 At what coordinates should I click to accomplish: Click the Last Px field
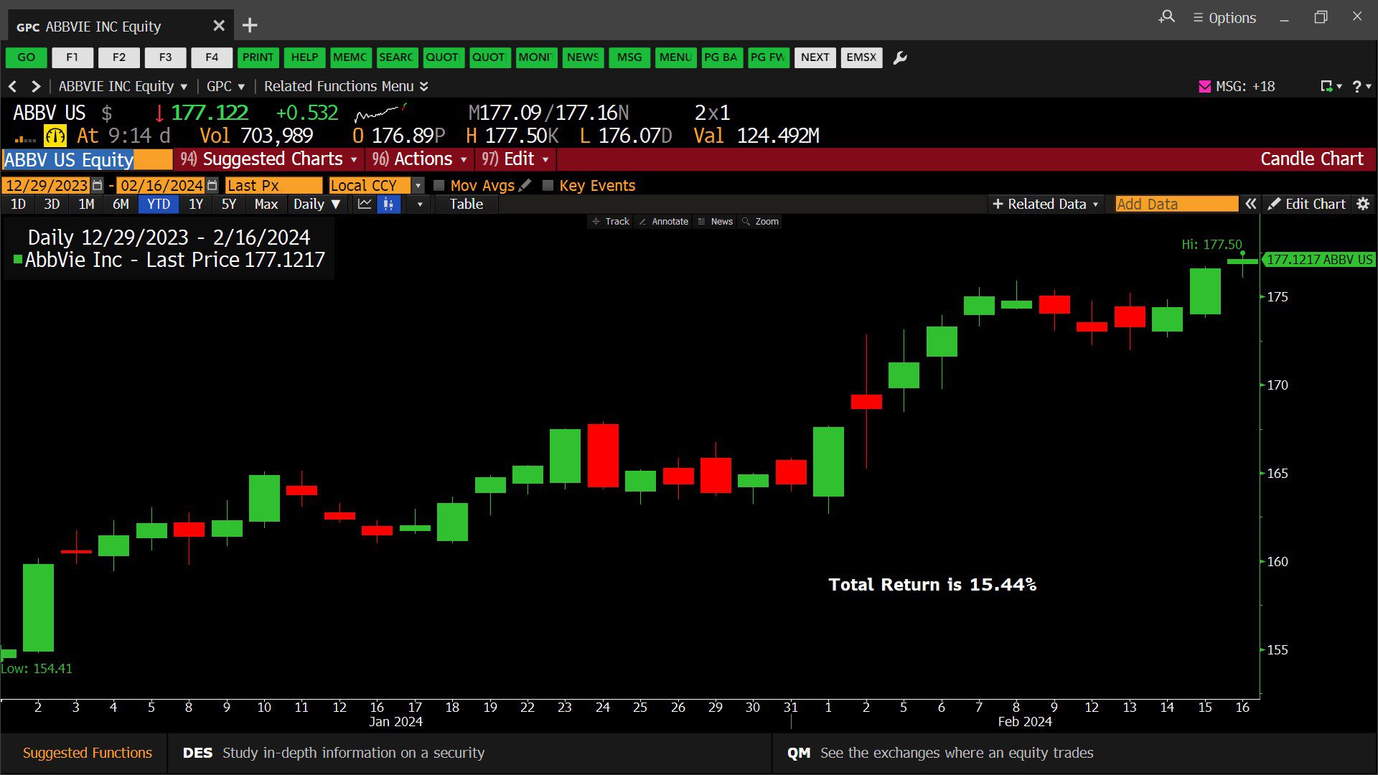[273, 185]
